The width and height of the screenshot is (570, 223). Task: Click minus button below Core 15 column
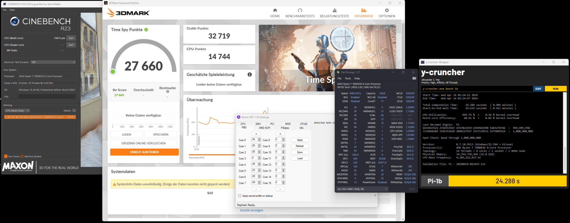[280, 189]
